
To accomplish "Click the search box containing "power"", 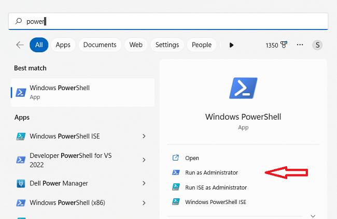I will click(x=168, y=21).
